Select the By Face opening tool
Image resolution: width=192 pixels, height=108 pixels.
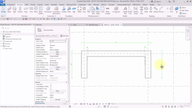pos(142,10)
